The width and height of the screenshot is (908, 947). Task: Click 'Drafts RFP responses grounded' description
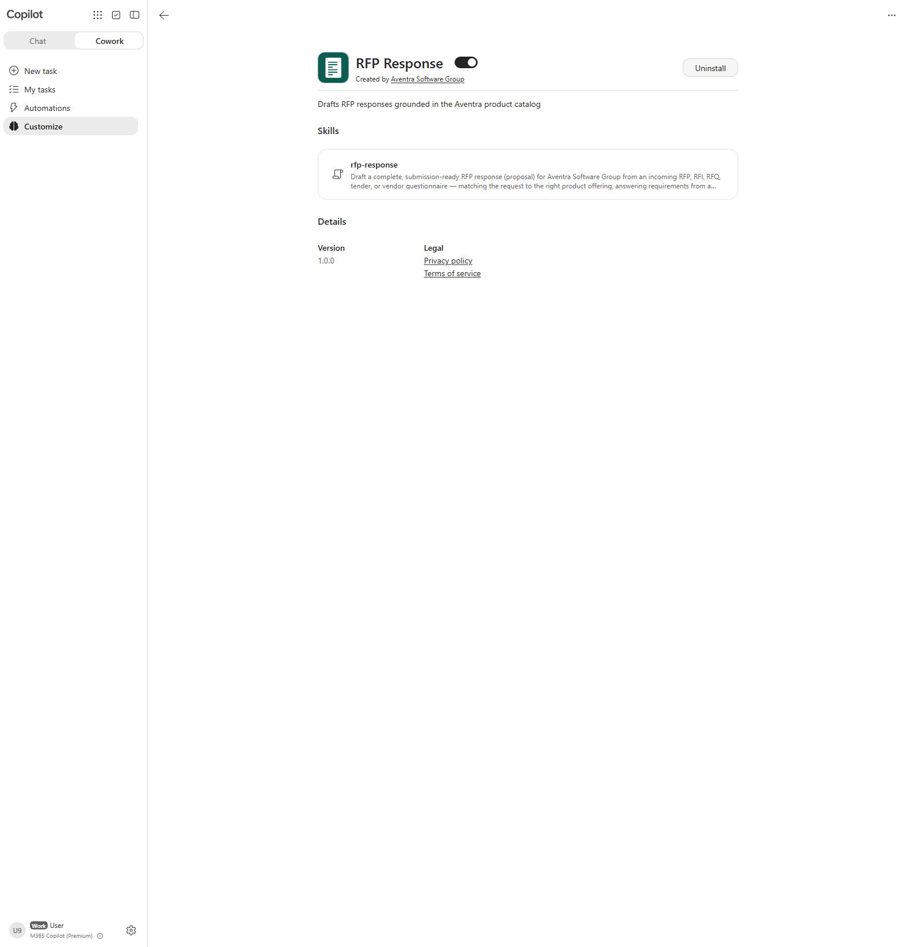[429, 104]
